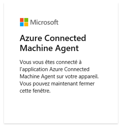Click the word Azure in the heading
The height and width of the screenshot is (131, 126).
pos(31,38)
